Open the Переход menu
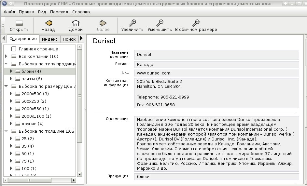Viewport: 307px width, 186px height. [59, 12]
